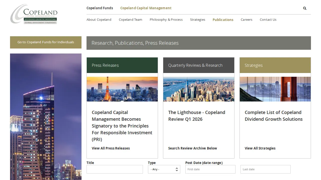Open The Lighthouse Copeland Review Q1 2026
321x180 pixels.
[x=197, y=116]
